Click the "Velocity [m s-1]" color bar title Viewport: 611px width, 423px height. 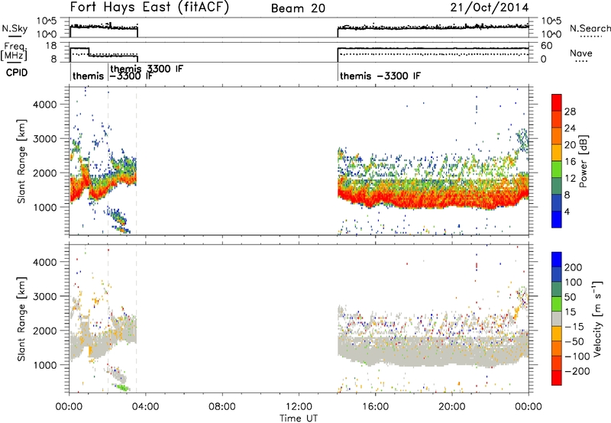(x=596, y=318)
